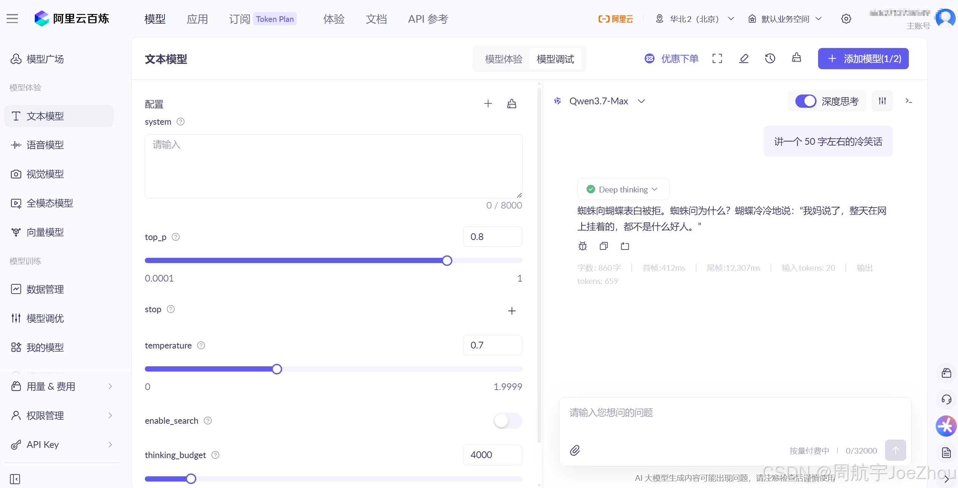Click the top_p value field showing 0.8
The height and width of the screenshot is (488, 958).
pos(492,237)
